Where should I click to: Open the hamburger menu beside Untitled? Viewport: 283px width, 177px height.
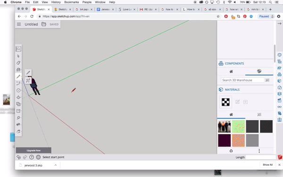pos(19,24)
